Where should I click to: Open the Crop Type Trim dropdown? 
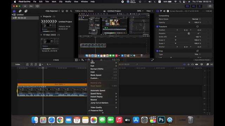(x=197, y=54)
